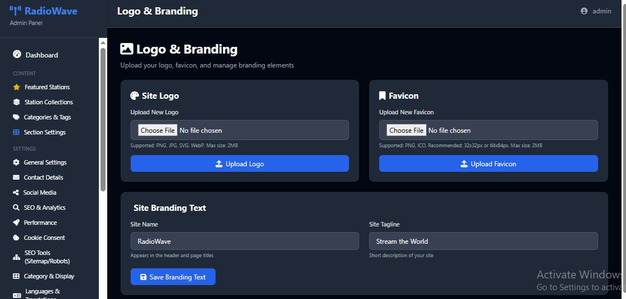This screenshot has height=299, width=626.
Task: Click the Categories & Tags tag icon
Action: (16, 117)
